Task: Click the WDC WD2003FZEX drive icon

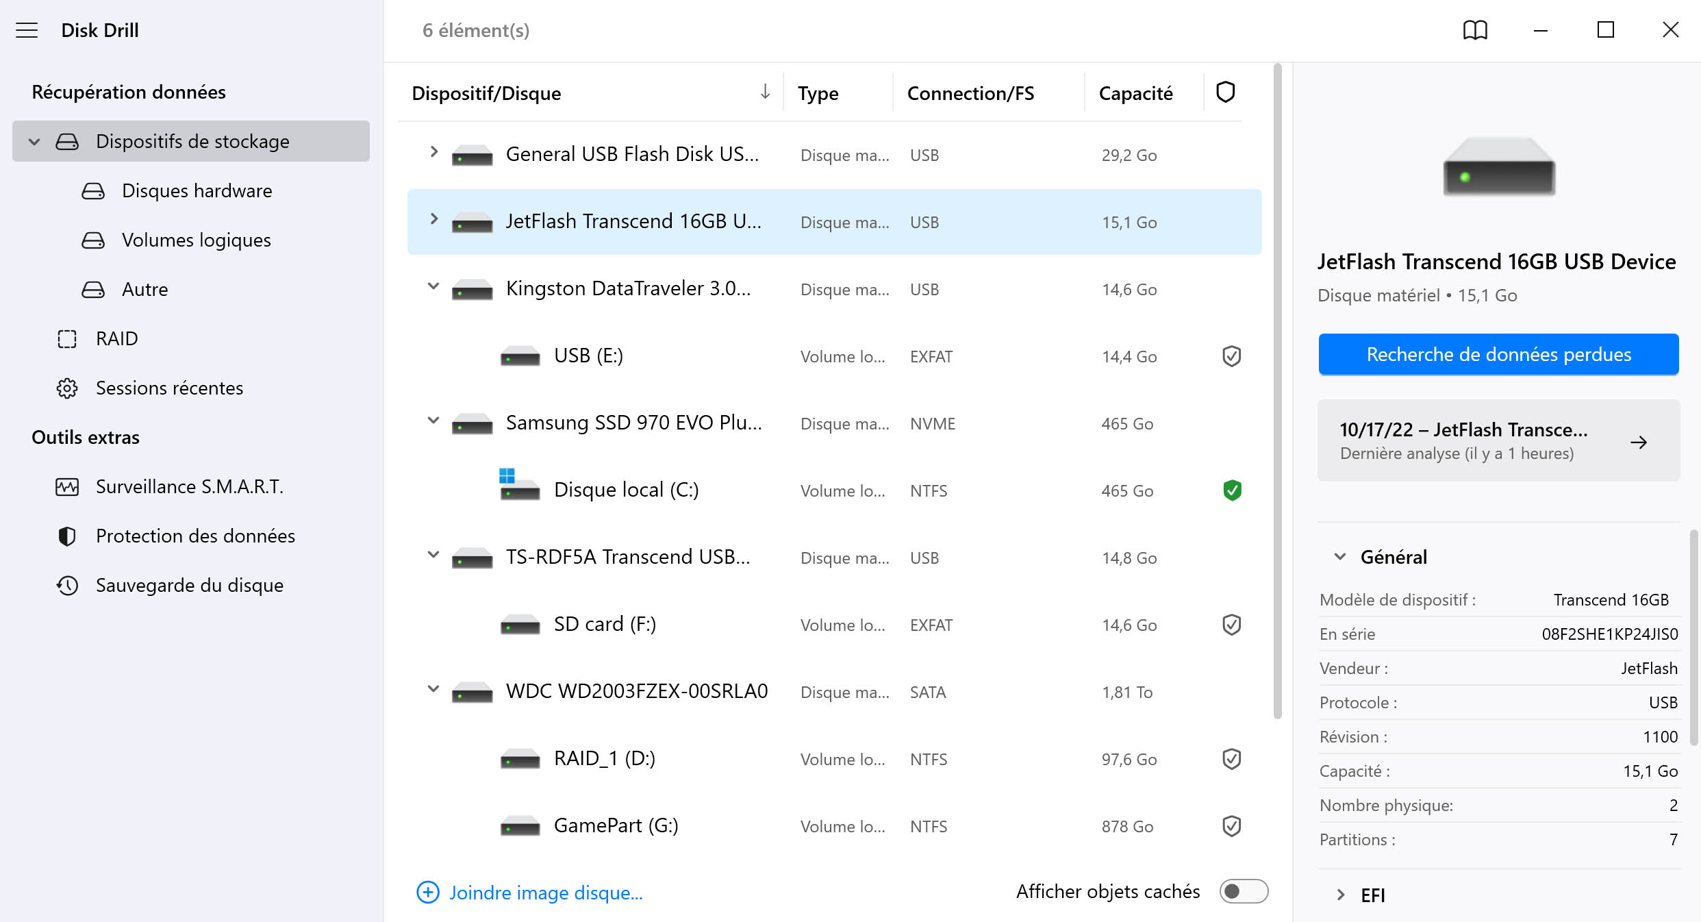Action: pyautogui.click(x=472, y=693)
